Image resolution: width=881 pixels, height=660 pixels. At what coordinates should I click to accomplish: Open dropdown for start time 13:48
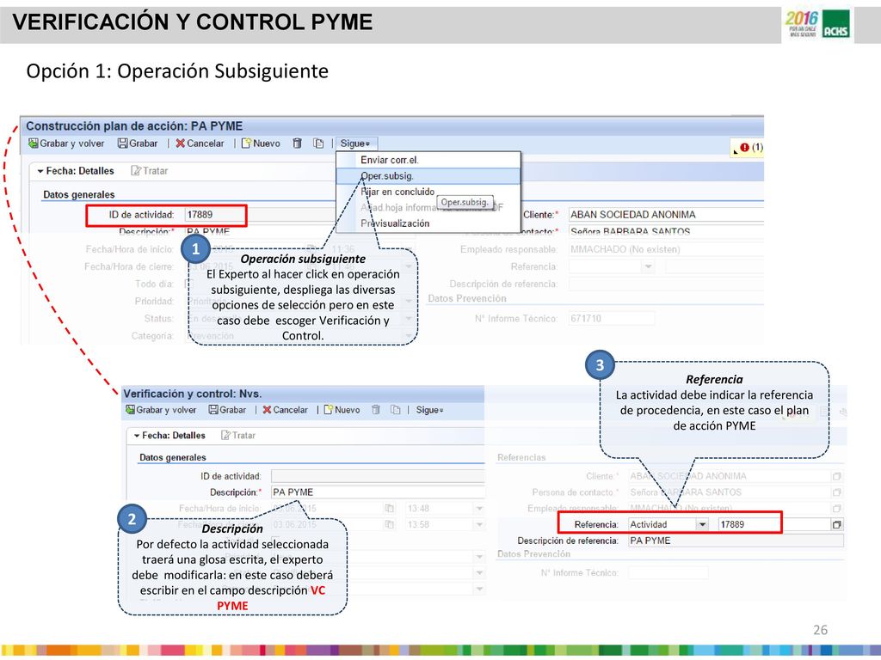479,509
